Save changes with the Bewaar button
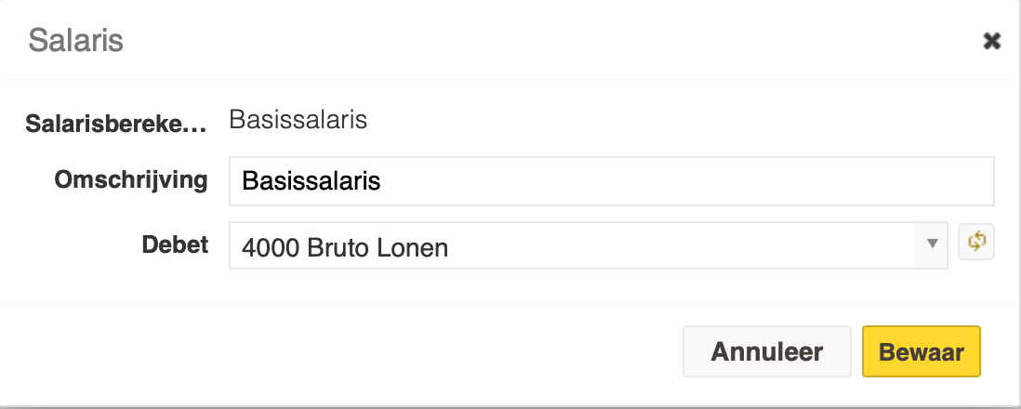The image size is (1021, 409). 921,351
